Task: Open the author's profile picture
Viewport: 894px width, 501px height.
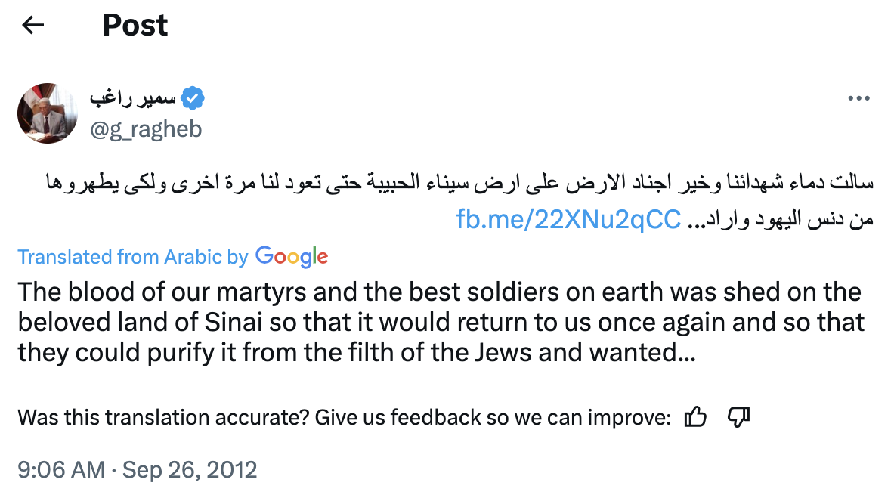Action: [48, 113]
